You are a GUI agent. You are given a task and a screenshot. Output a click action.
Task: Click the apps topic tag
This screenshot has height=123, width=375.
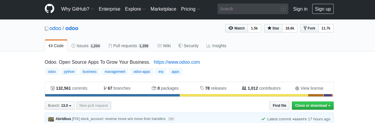point(175,72)
